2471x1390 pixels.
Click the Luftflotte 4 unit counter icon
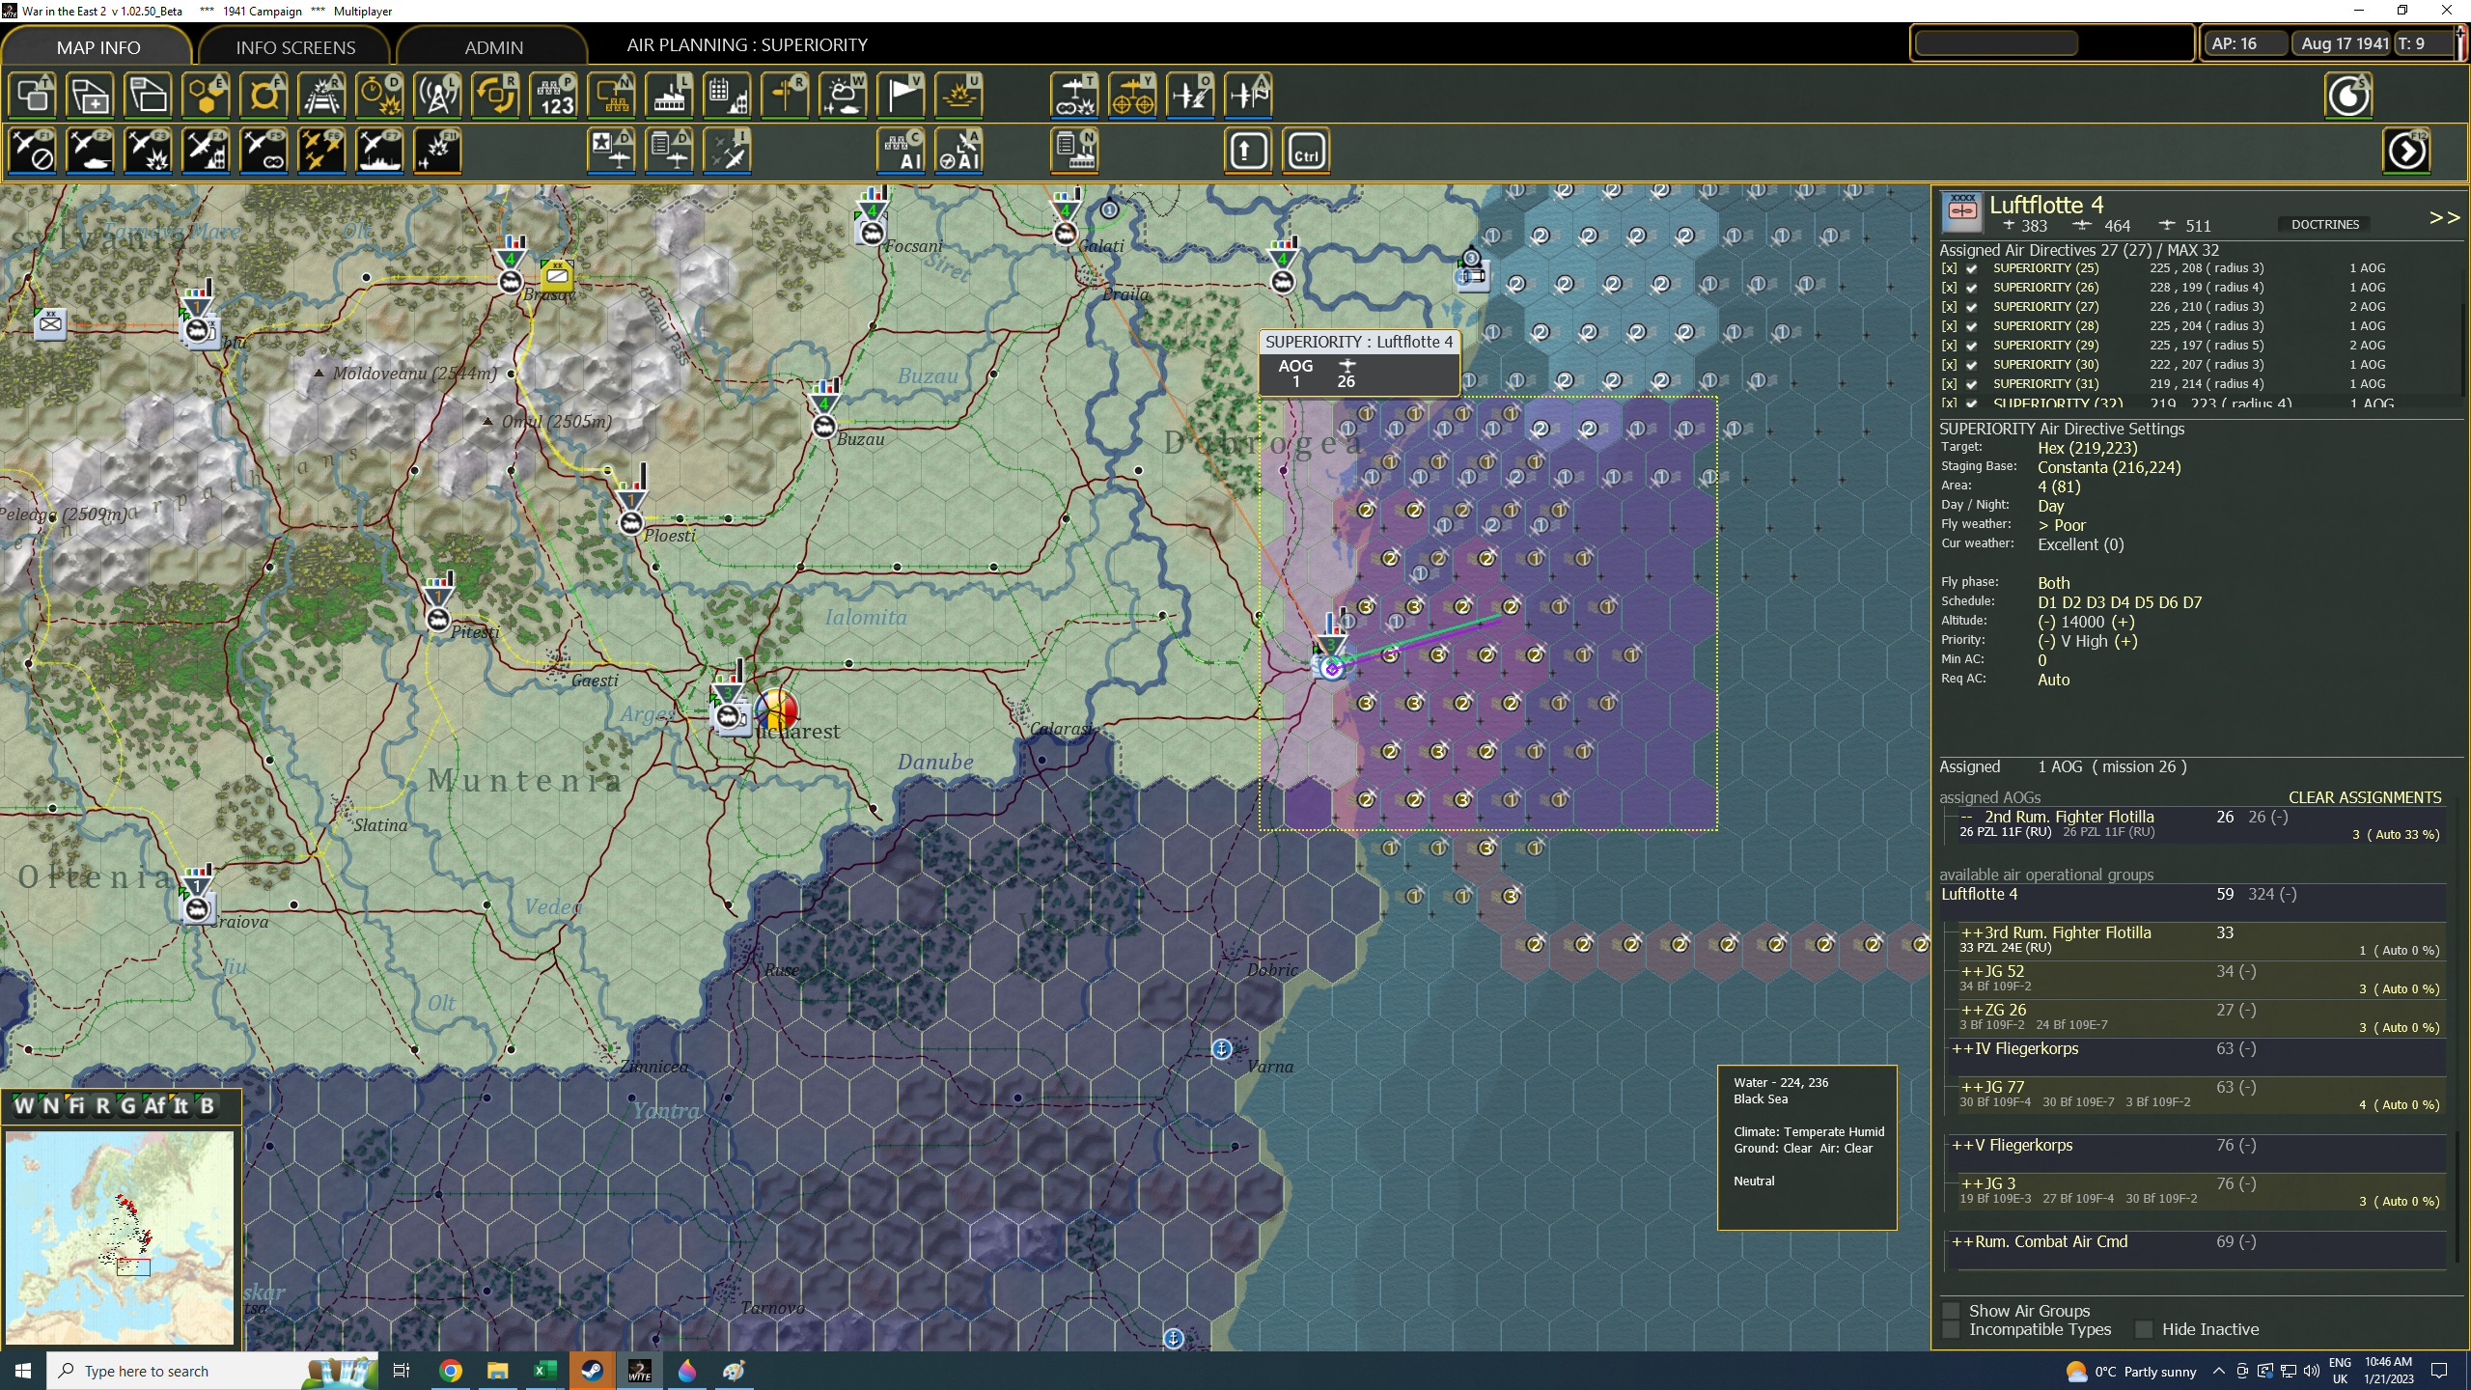(x=1962, y=211)
